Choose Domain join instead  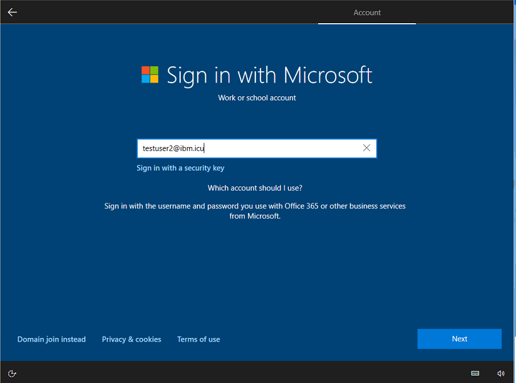point(51,339)
